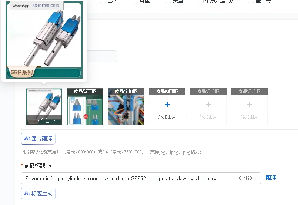Select the 商品背面图 thumbnail
Viewport: 298px width, 205px height.
coord(85,107)
